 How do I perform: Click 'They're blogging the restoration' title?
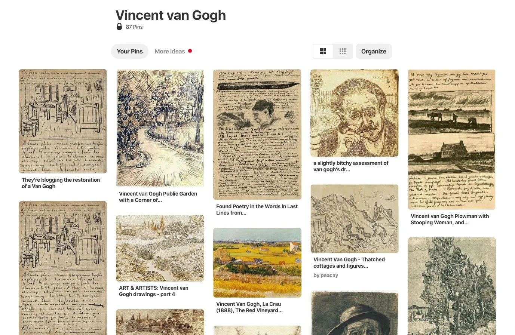(61, 183)
